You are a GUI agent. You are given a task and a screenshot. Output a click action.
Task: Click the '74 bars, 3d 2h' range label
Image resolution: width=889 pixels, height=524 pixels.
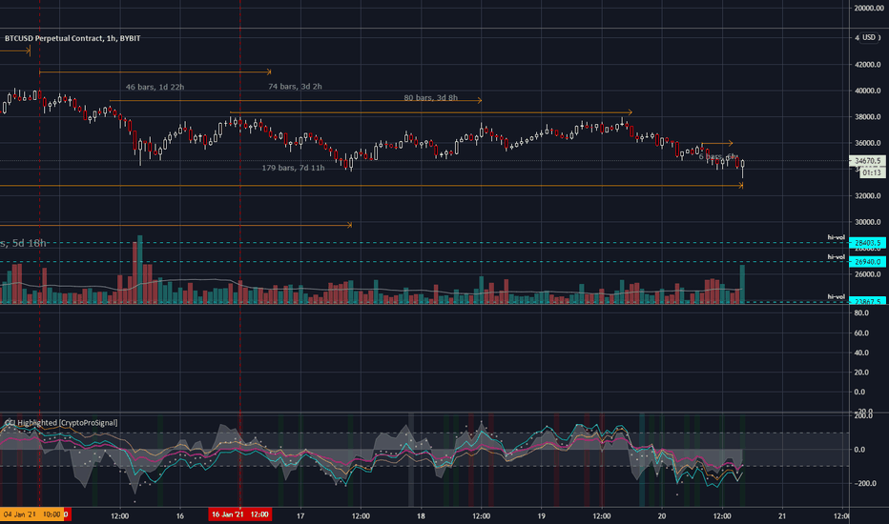pyautogui.click(x=295, y=87)
